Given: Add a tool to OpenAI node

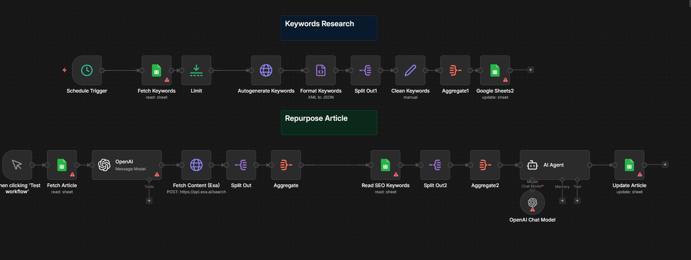Looking at the screenshot, I should click(x=149, y=201).
